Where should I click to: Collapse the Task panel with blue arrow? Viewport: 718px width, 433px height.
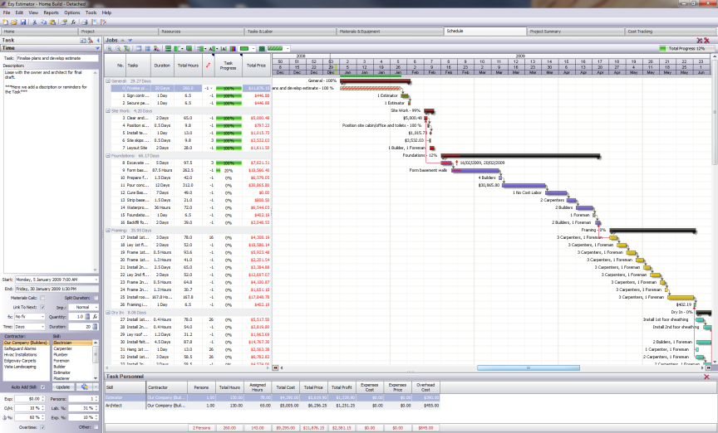(x=98, y=41)
